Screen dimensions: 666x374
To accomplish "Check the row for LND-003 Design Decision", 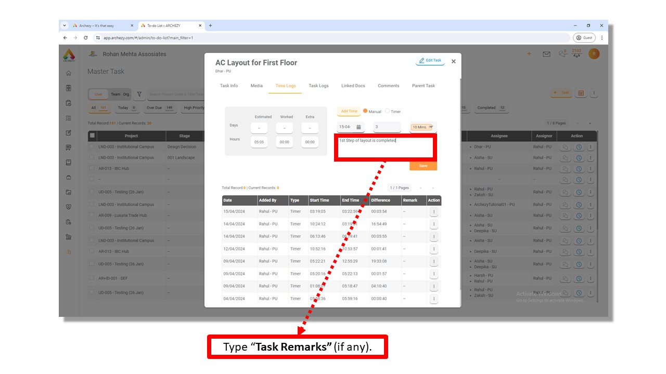I will (x=92, y=147).
